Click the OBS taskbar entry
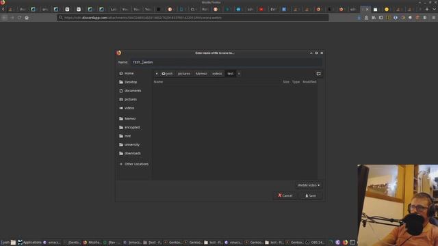438x246 pixels. [x=315, y=243]
